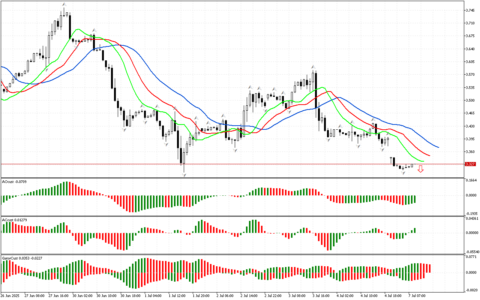Click the AOcust indicator label
Viewport: 480px width, 300px height.
click(x=13, y=181)
